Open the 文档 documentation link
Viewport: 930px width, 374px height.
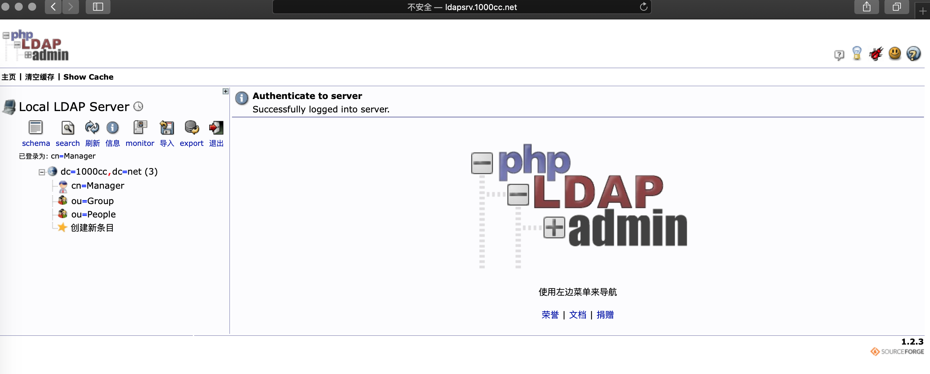(577, 314)
